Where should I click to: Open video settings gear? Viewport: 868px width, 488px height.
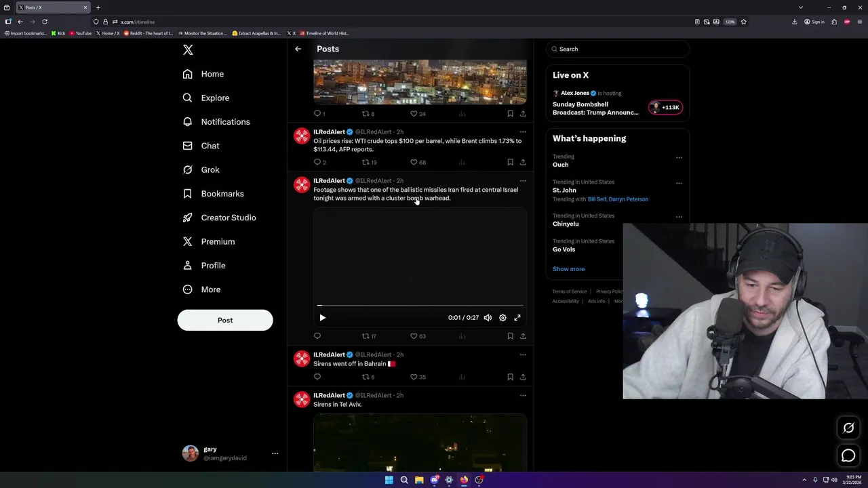502,318
